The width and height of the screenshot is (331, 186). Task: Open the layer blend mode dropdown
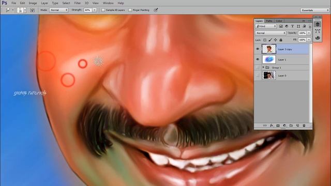[x=270, y=33]
